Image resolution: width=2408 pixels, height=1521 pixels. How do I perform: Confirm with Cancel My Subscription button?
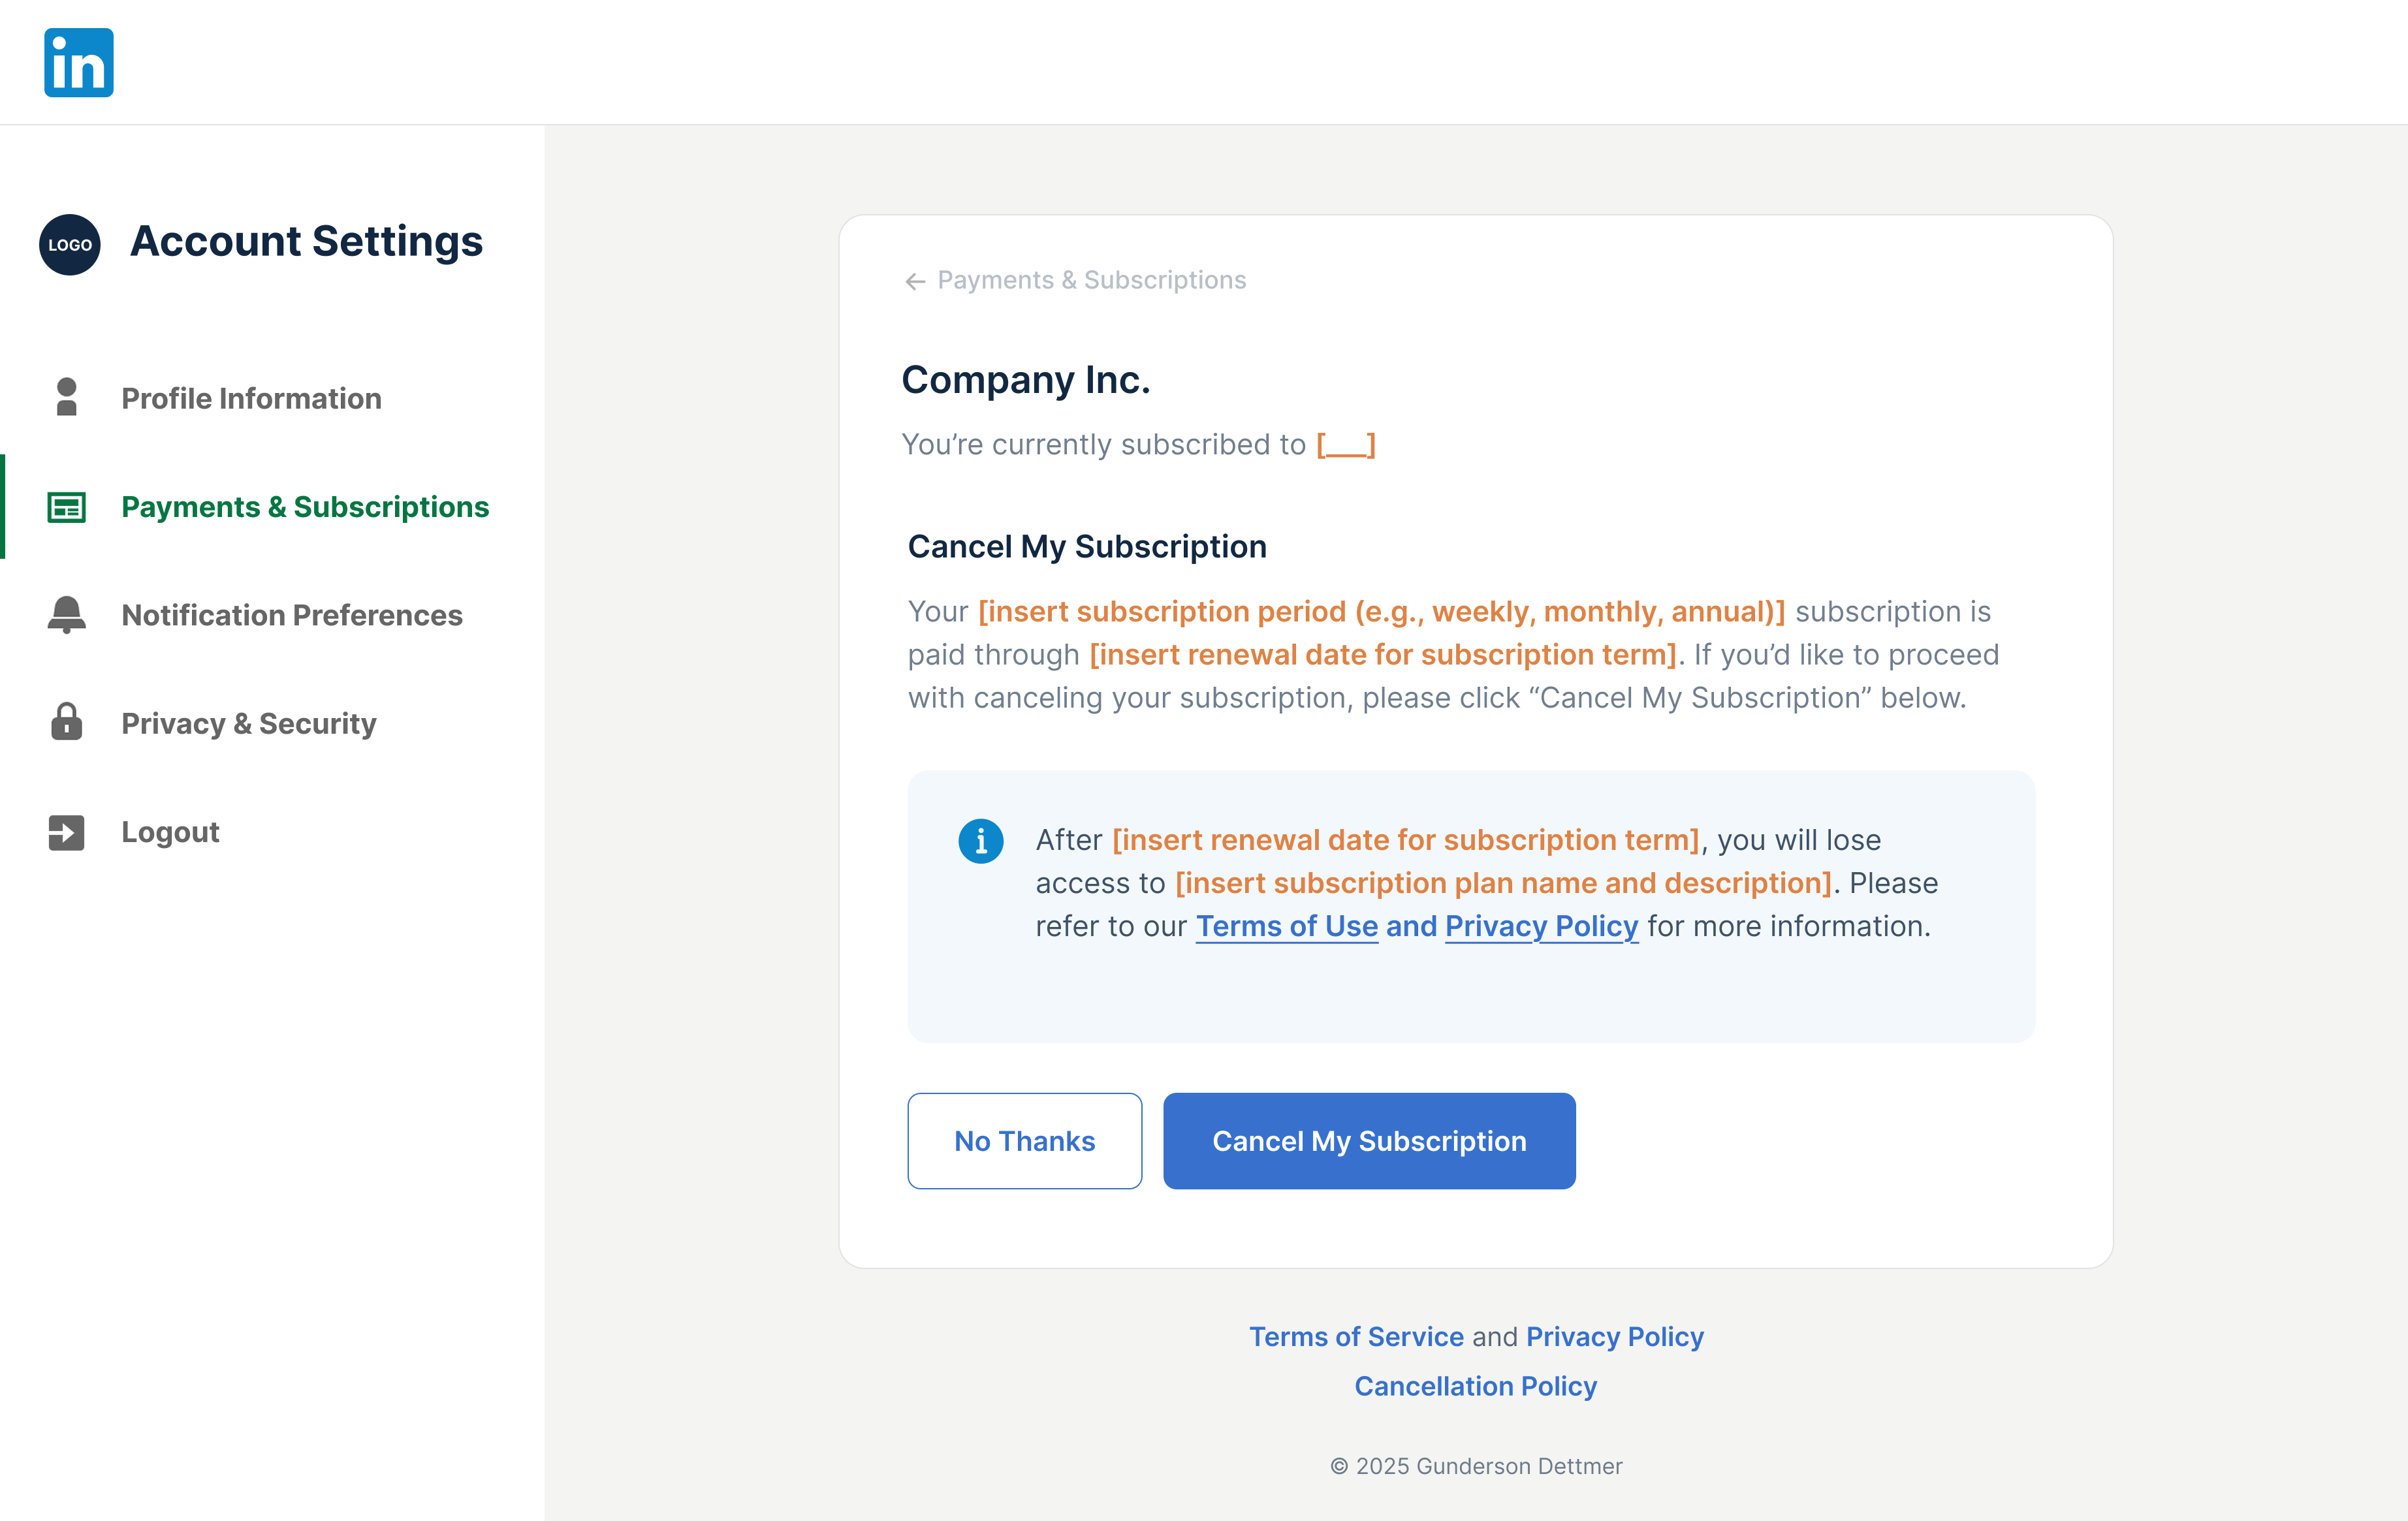click(x=1370, y=1141)
